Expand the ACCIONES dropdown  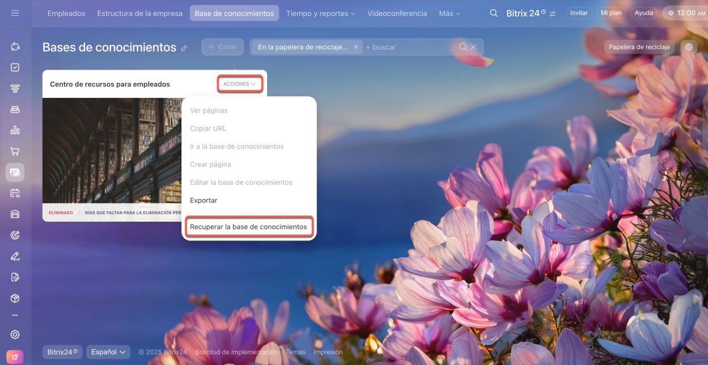240,84
